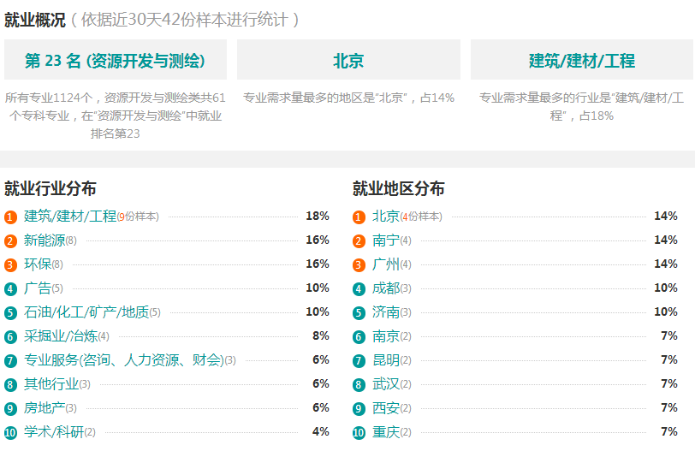The image size is (695, 451).
Task: Click rank badge 2 beside 南宁
Action: point(359,241)
